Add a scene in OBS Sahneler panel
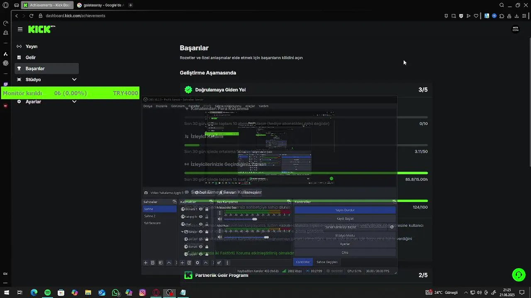Image resolution: width=531 pixels, height=298 pixels. coord(146,263)
